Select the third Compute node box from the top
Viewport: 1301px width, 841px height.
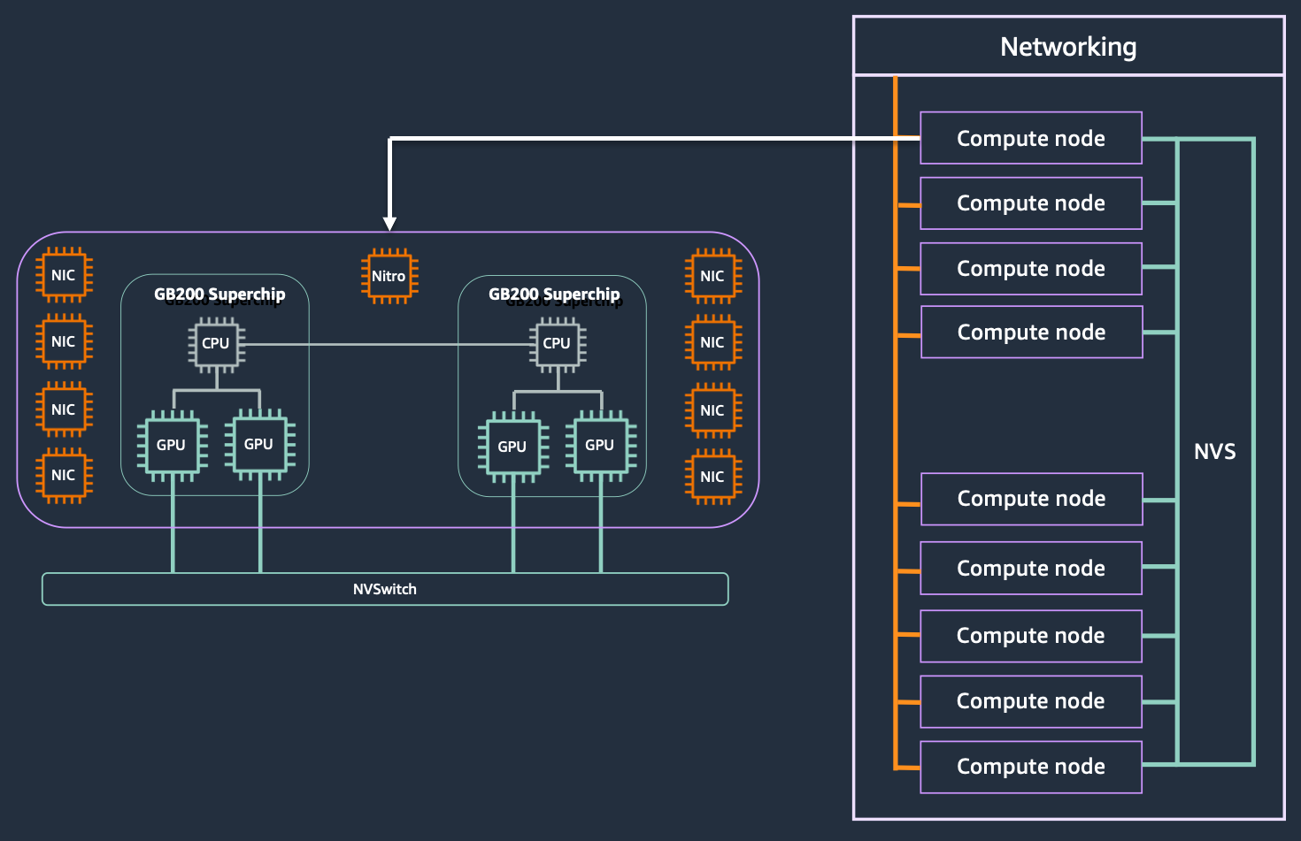point(1031,269)
